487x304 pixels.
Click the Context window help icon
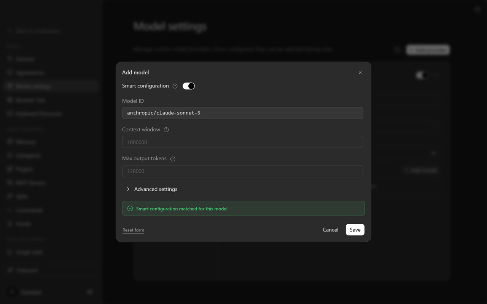point(166,130)
